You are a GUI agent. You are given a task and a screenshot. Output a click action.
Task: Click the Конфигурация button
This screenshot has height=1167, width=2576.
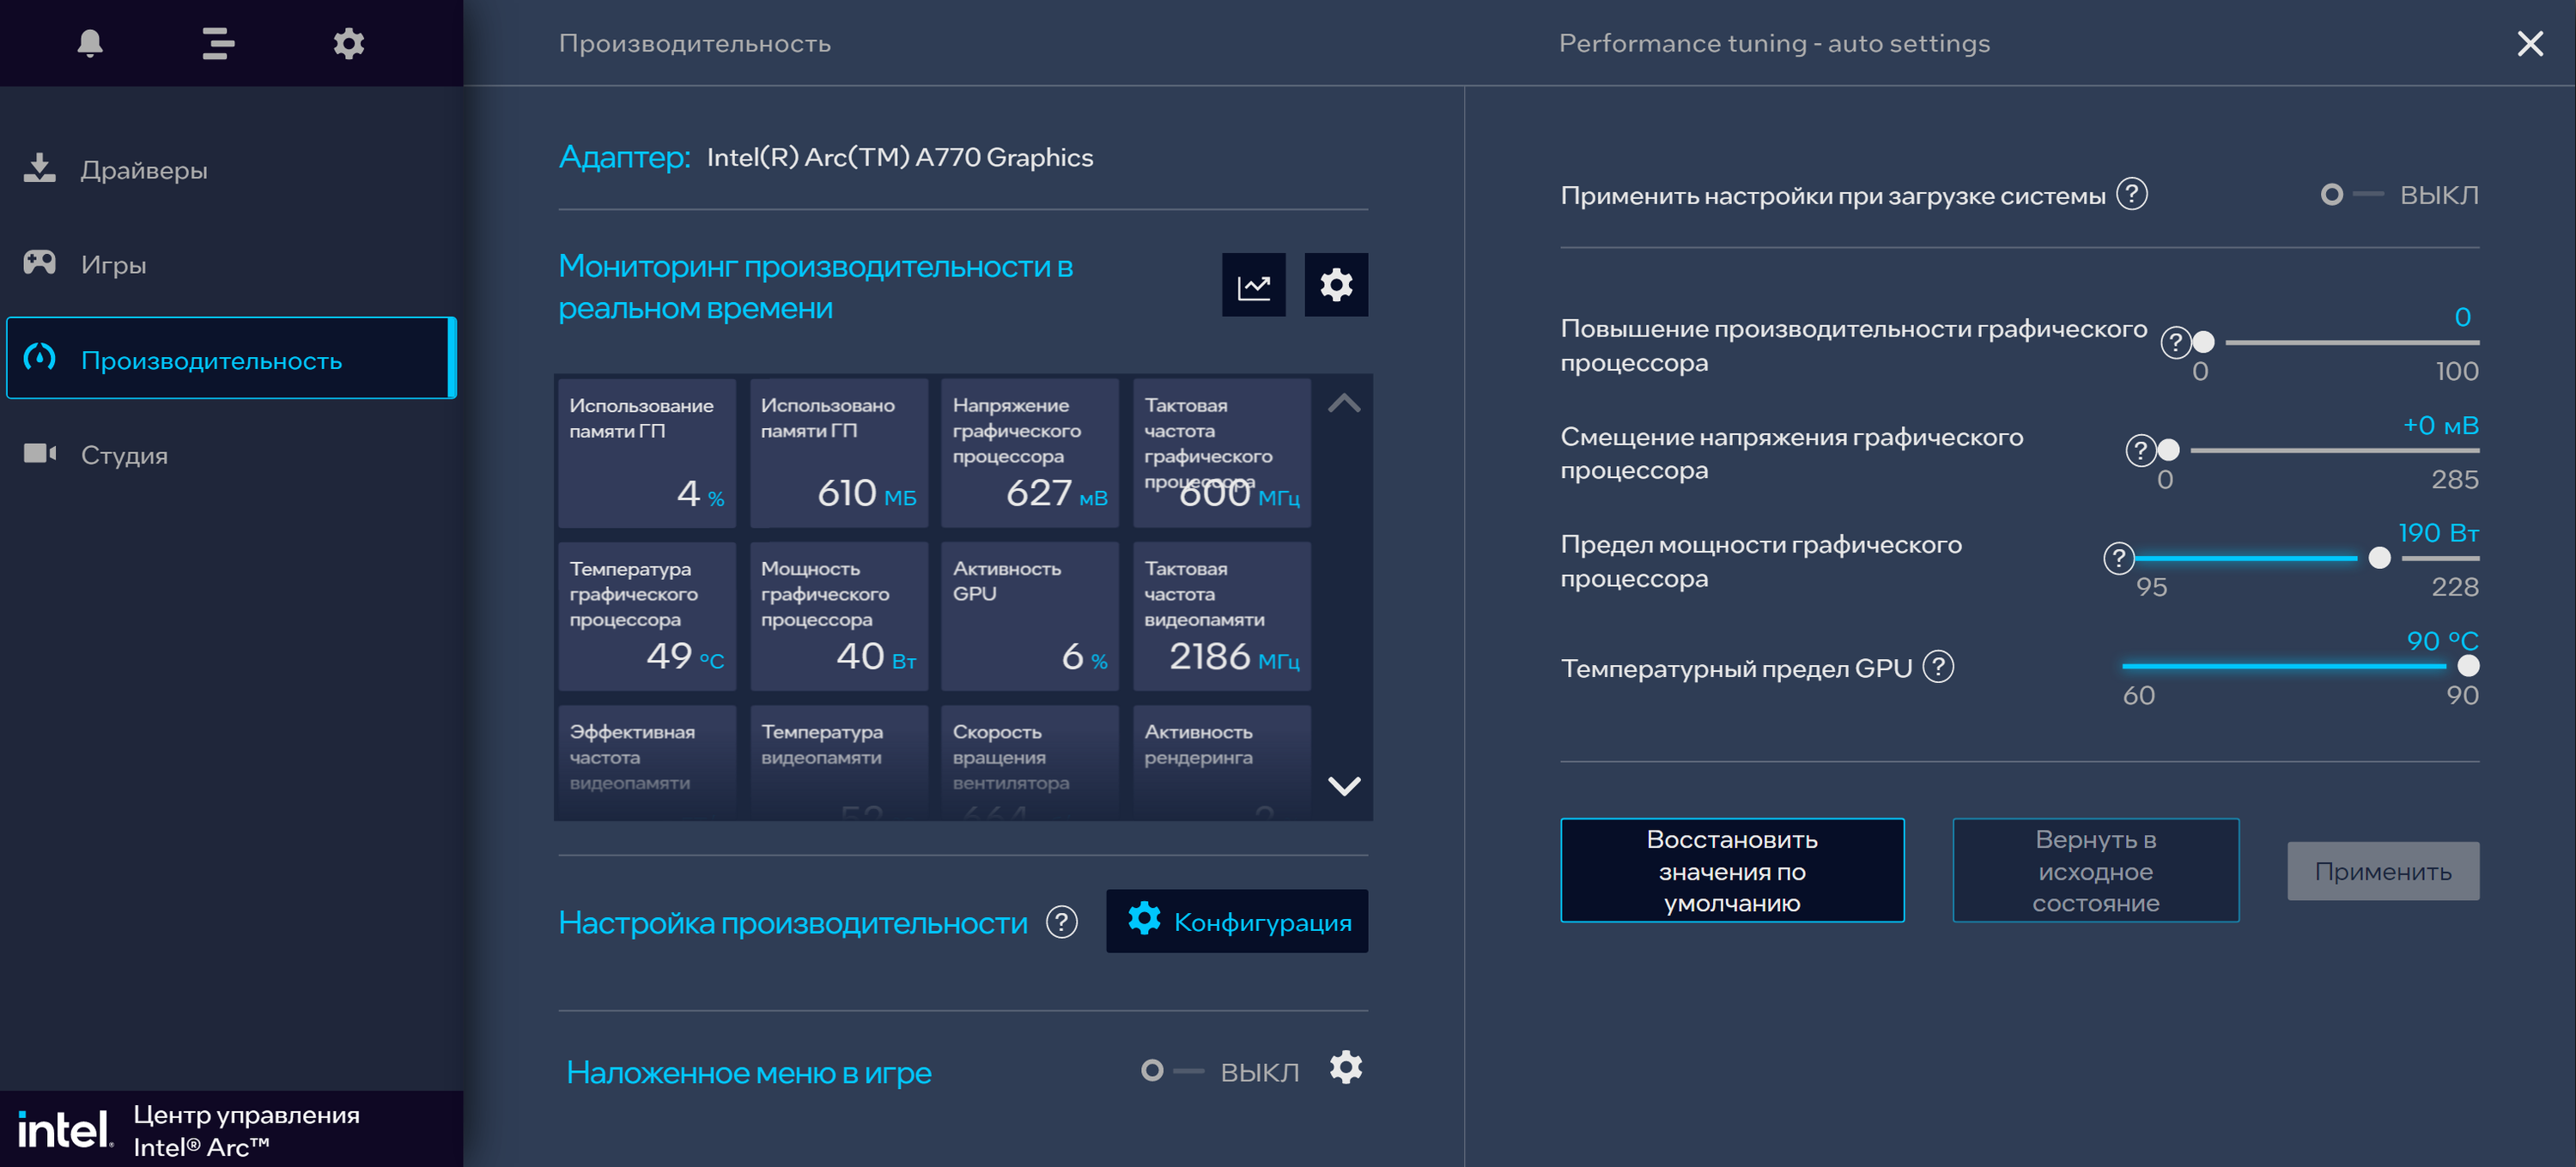click(1237, 922)
